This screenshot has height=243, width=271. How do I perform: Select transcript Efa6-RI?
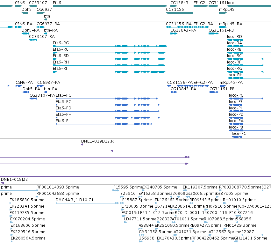[60, 69]
